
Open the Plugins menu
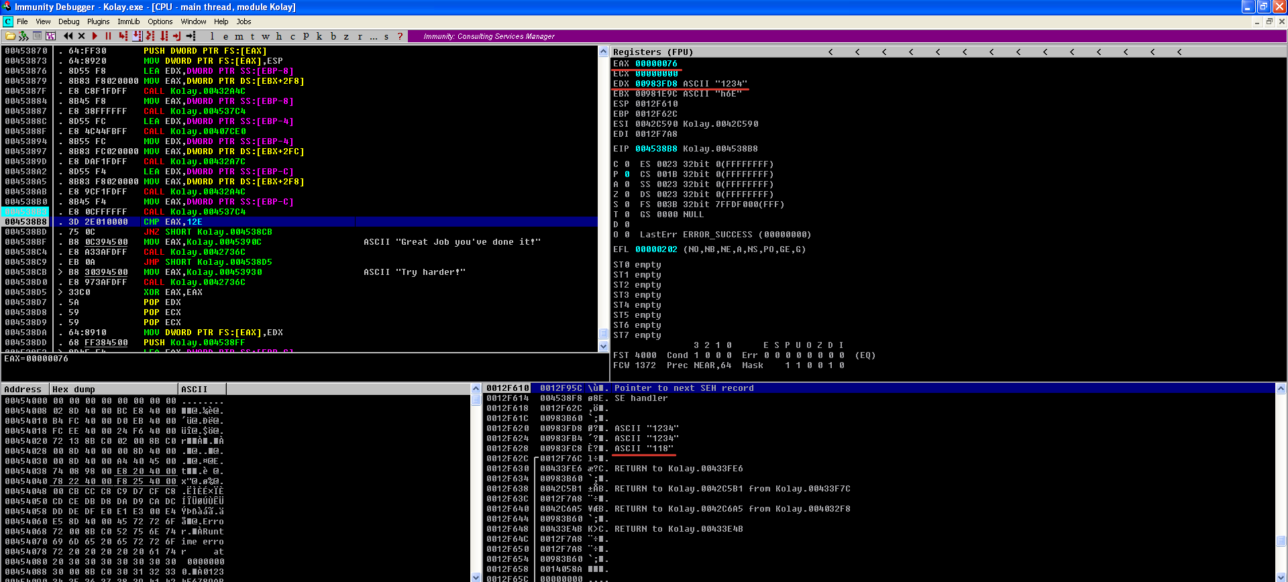(x=99, y=21)
